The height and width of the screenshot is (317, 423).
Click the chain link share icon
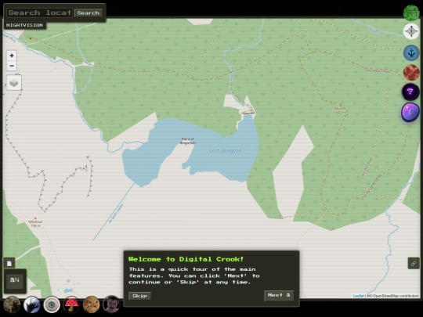click(x=414, y=263)
